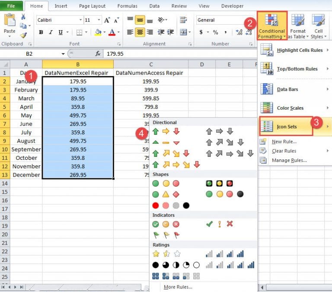Open the font name dropdown showing Calibri
Screen dimensions: 332x292
[80, 20]
